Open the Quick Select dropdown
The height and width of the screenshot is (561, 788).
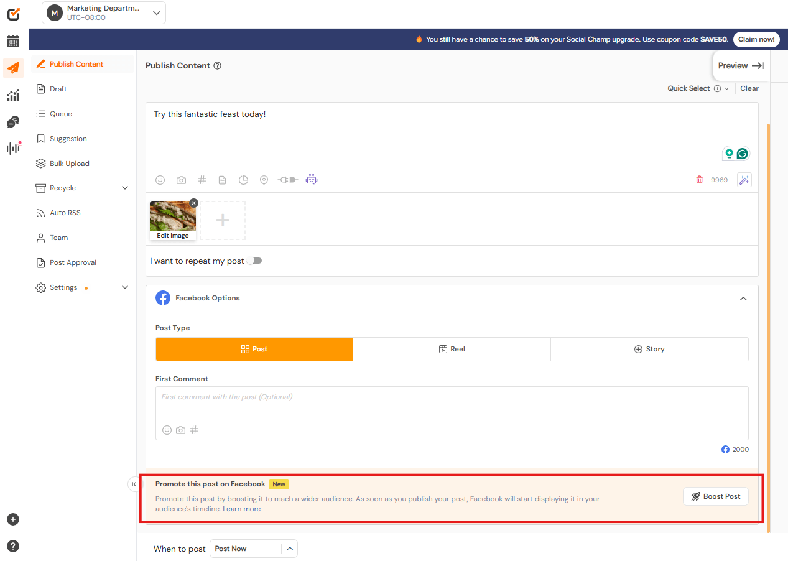[x=698, y=89]
